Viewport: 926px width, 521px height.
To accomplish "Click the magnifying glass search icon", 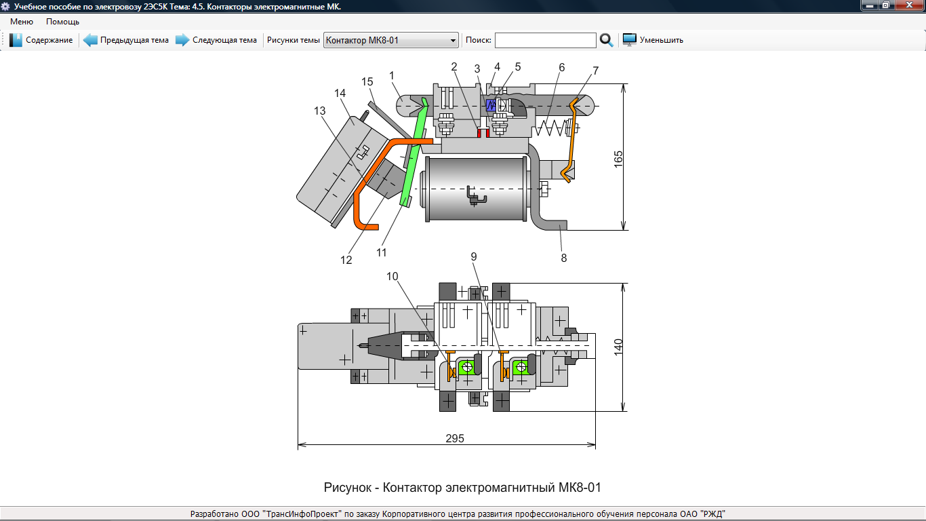I will point(607,40).
